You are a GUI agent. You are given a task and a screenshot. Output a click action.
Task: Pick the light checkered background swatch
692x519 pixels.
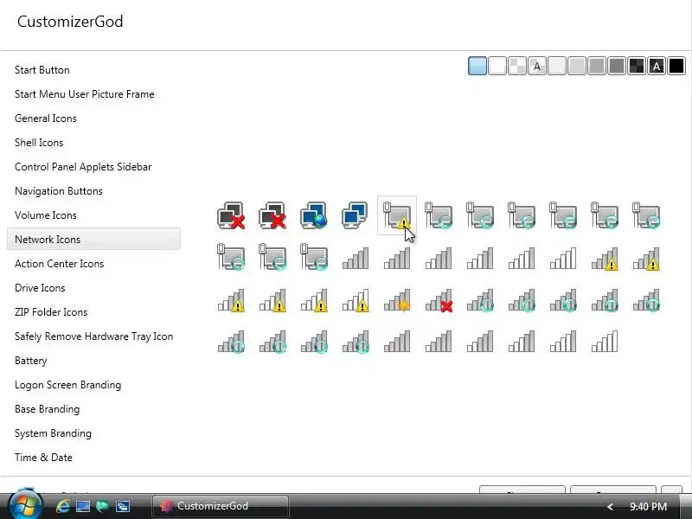(517, 67)
